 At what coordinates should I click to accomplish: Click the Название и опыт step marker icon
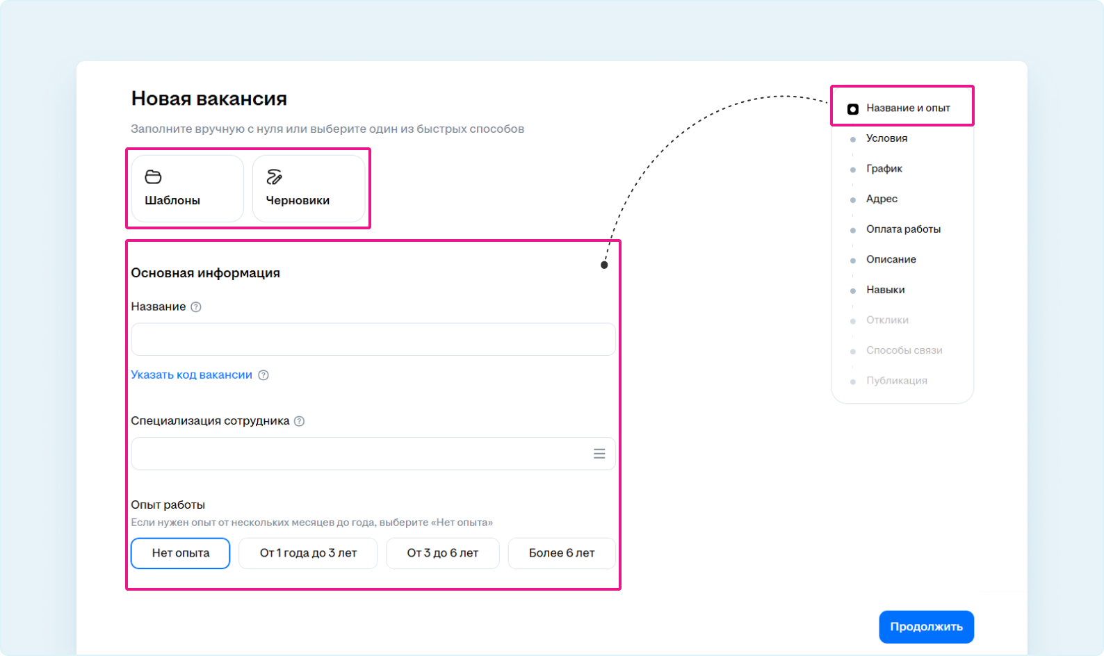[x=853, y=109]
